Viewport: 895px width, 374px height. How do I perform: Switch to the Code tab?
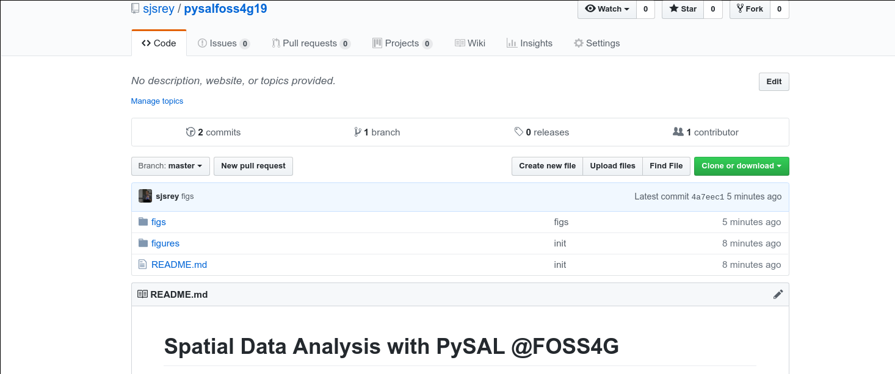(x=159, y=43)
